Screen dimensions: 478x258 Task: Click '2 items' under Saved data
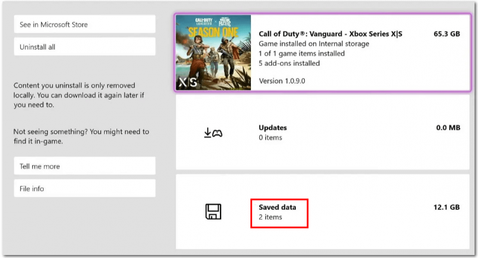coord(271,217)
